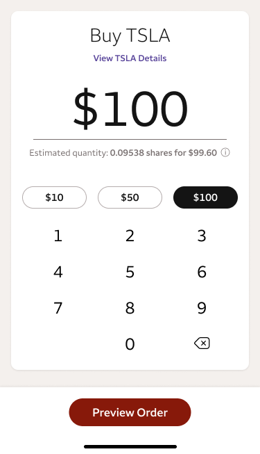
Task: Click the Preview Order button
Action: [130, 412]
